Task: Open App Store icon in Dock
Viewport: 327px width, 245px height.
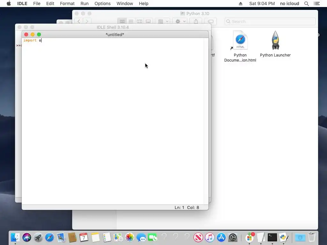Action: [x=221, y=237]
